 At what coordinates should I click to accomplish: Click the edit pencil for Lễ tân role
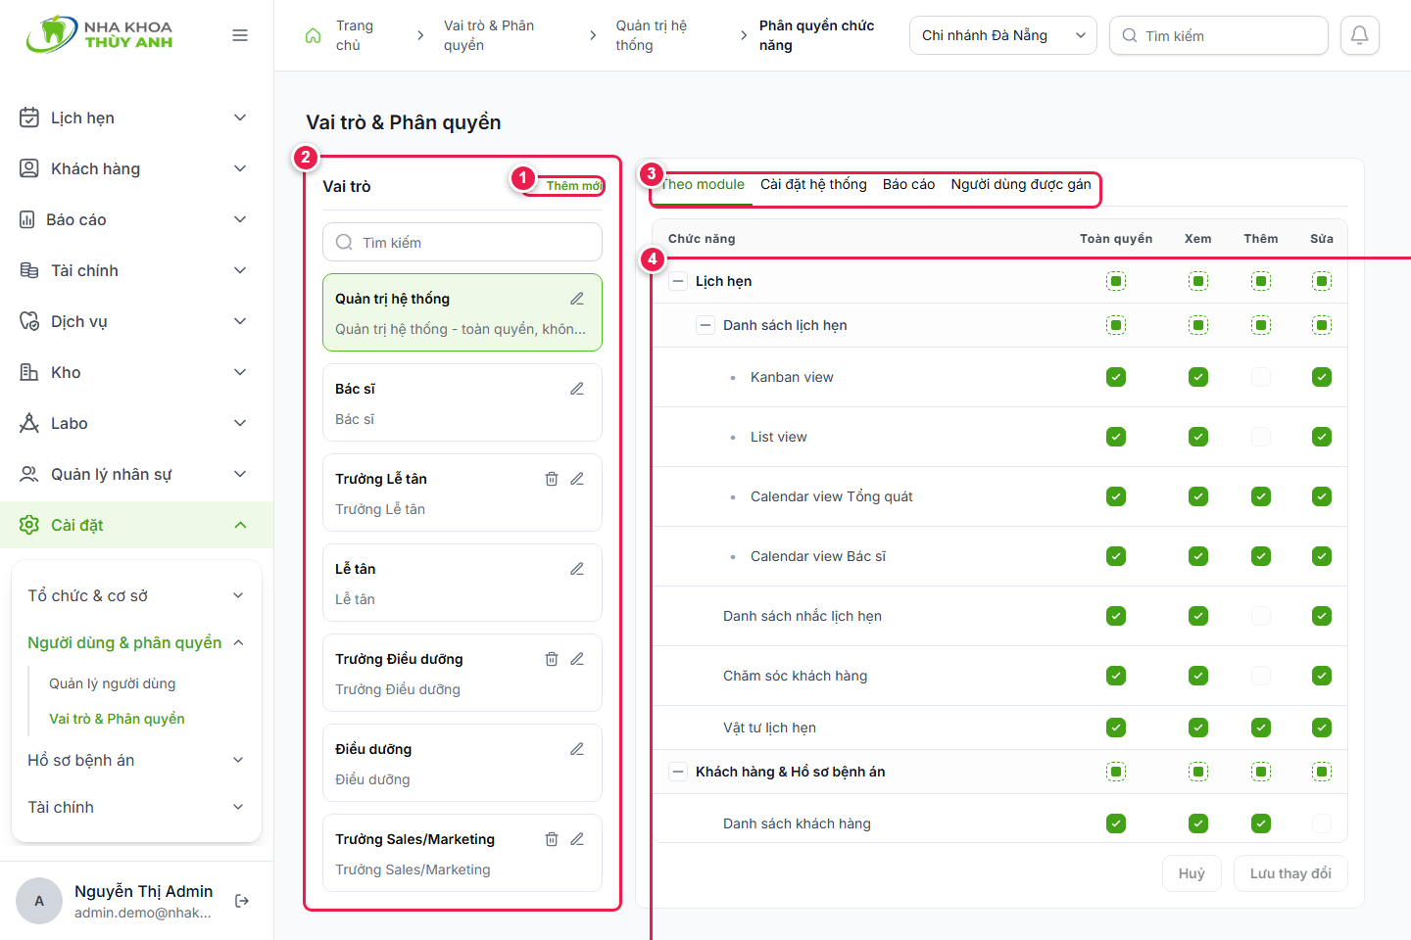(577, 569)
